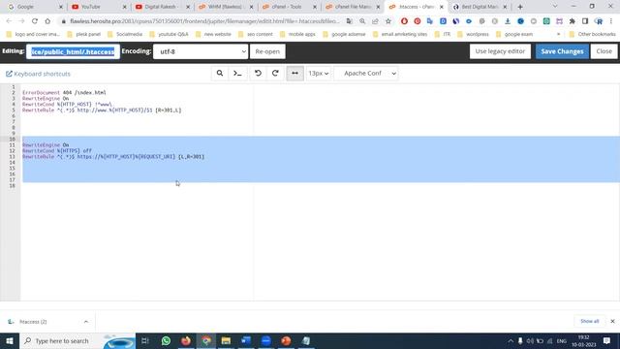
Task: Open the htaccess (2) downloaded file
Action: click(x=33, y=321)
